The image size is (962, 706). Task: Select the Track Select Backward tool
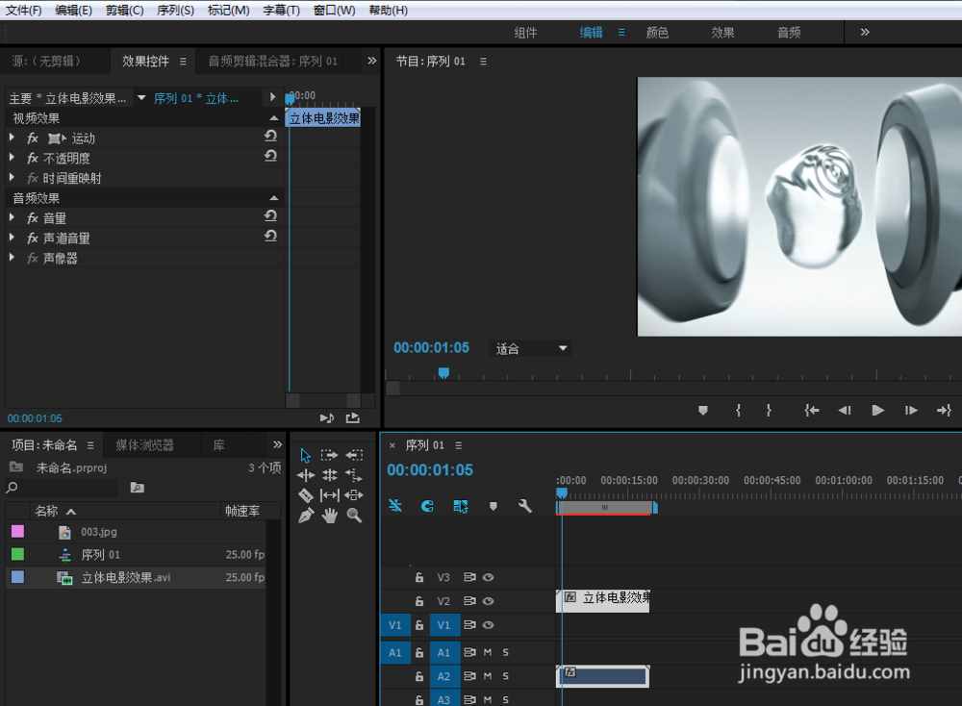[x=354, y=455]
